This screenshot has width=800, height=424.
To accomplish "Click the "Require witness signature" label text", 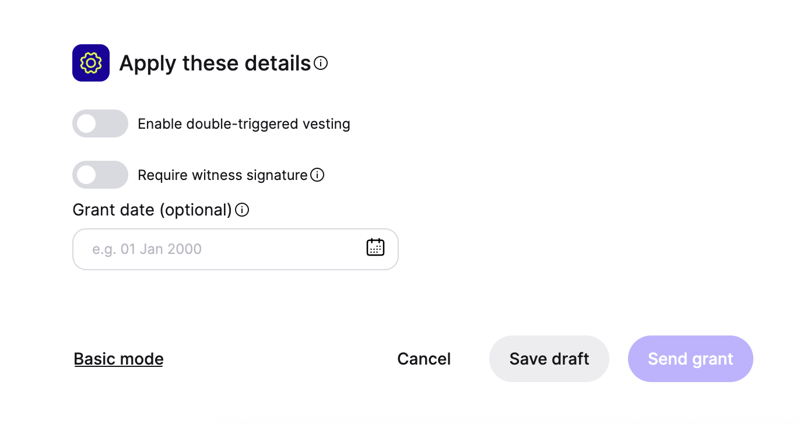I will [x=222, y=175].
